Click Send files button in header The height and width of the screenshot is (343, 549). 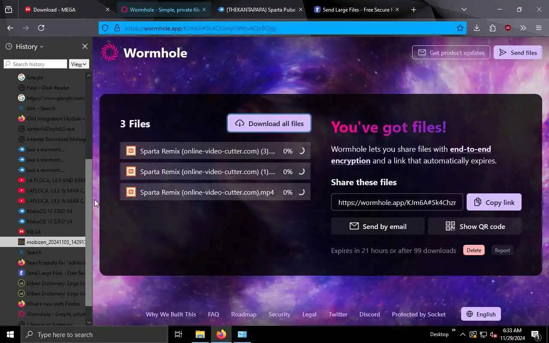point(518,53)
